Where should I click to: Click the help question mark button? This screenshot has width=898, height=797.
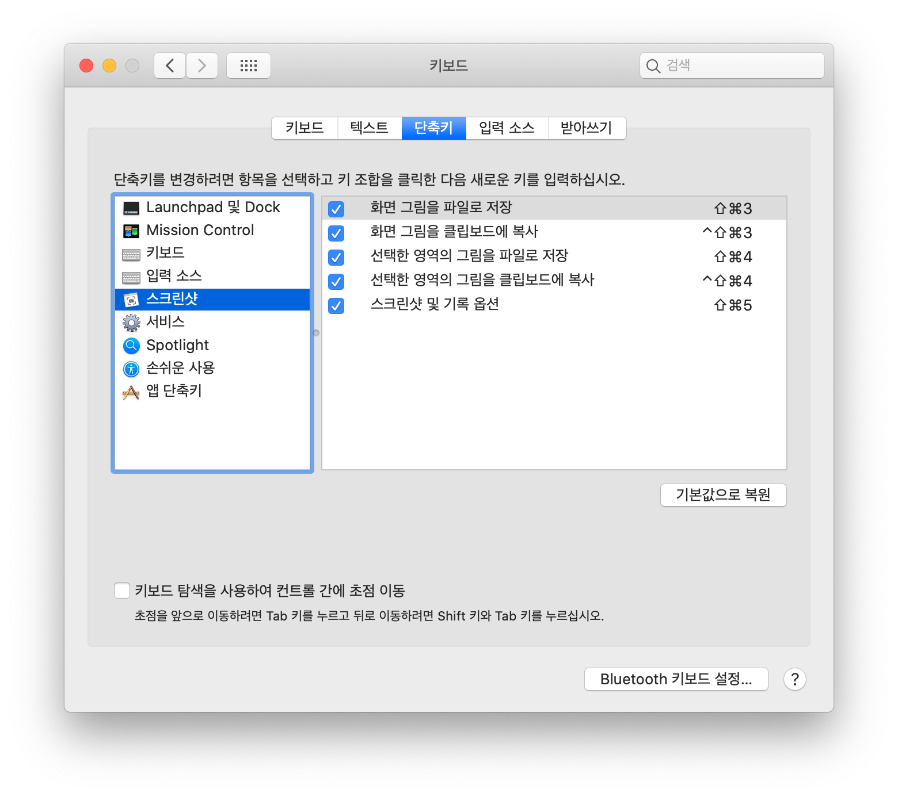coord(795,679)
